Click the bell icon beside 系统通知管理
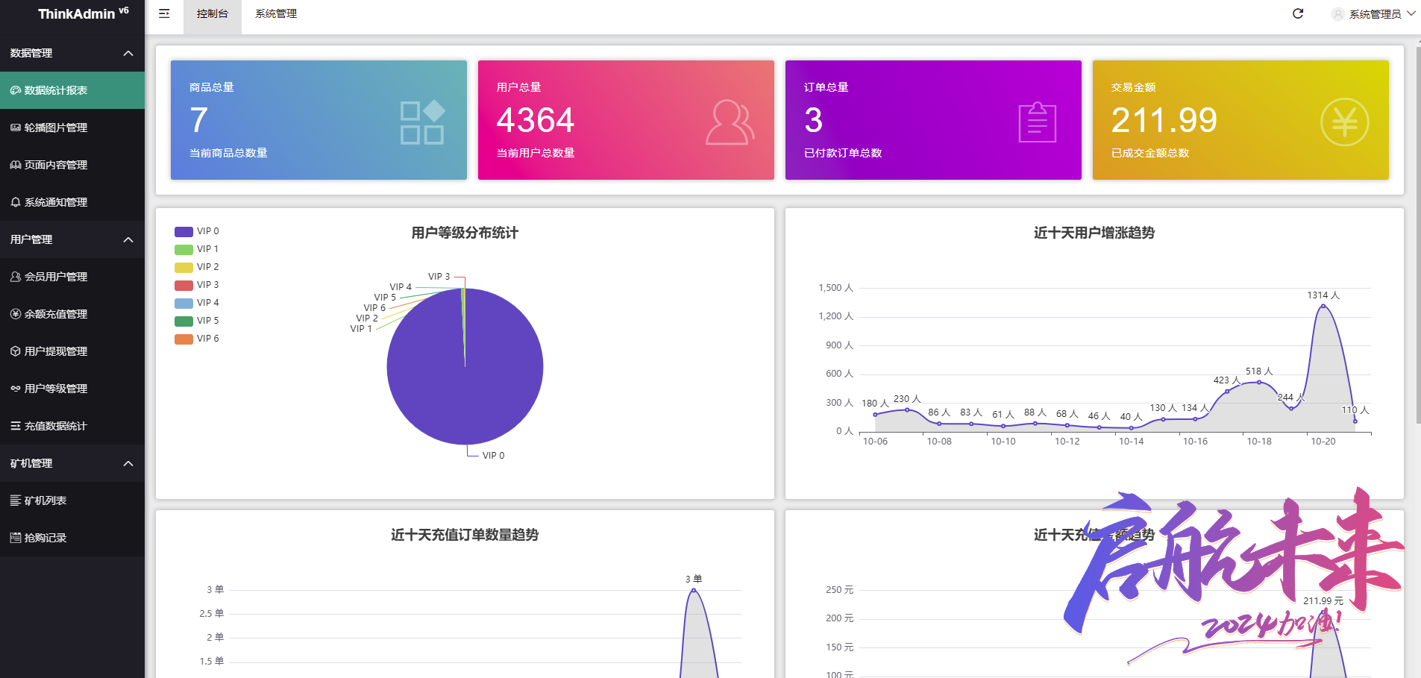 click(16, 202)
